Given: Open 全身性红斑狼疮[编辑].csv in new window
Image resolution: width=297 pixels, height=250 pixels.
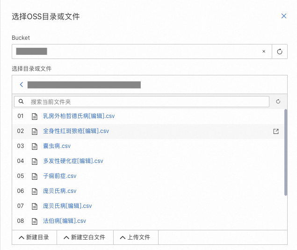Looking at the screenshot, I should pos(276,131).
